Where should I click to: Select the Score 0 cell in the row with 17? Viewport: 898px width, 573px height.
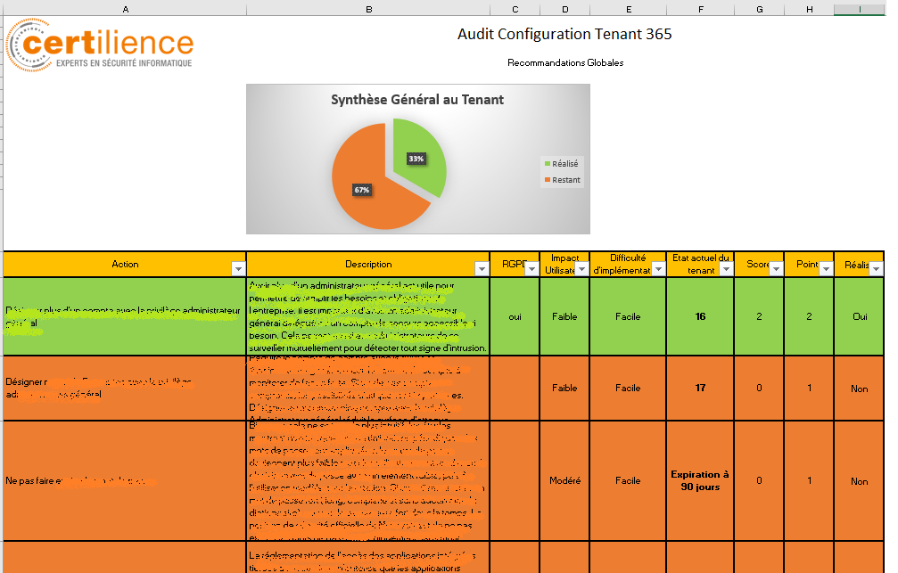pyautogui.click(x=760, y=389)
